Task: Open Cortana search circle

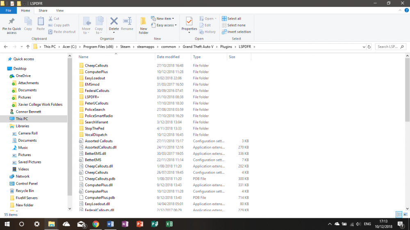Action: (x=22, y=224)
